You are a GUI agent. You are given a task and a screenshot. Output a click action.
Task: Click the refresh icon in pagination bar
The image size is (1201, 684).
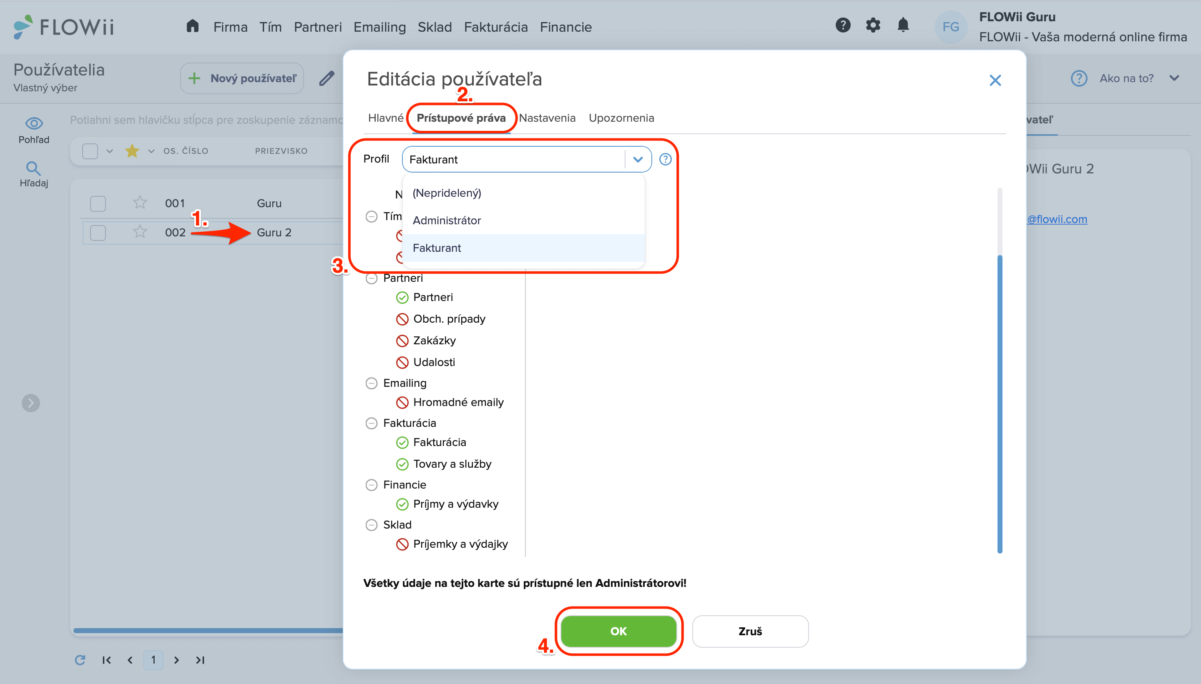80,660
